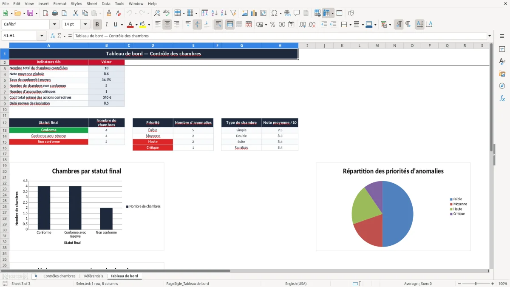Toggle Wrap Text

(x=218, y=25)
